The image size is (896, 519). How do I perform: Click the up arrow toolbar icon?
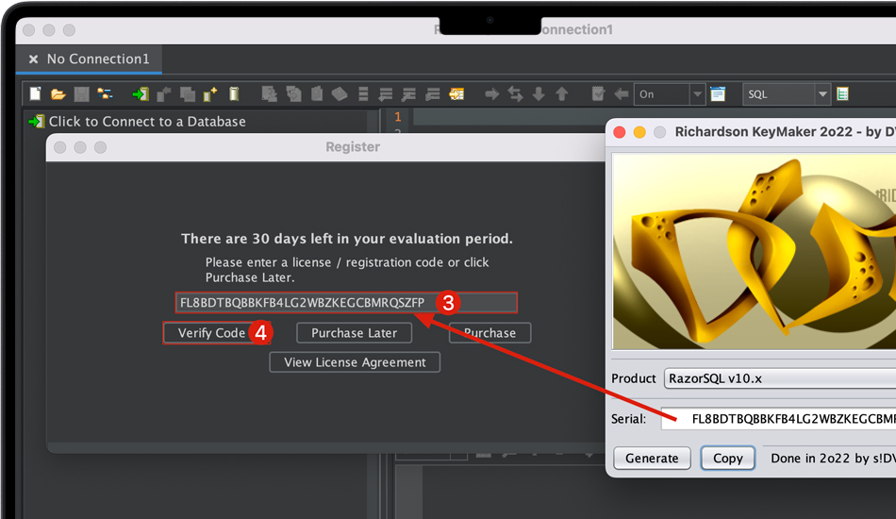click(562, 94)
